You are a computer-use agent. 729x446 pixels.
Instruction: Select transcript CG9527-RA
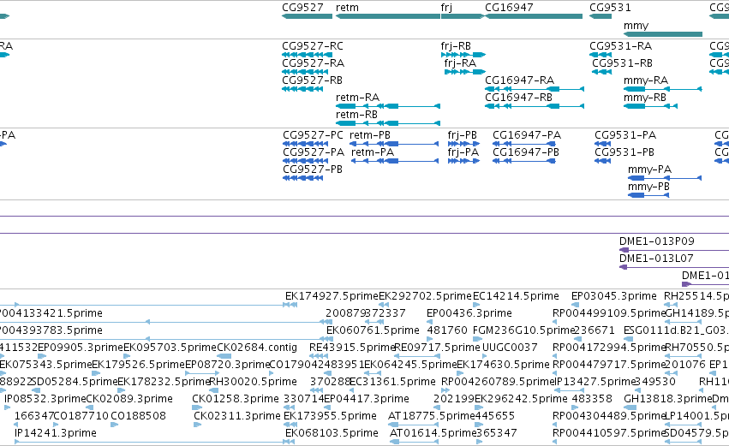click(x=305, y=72)
